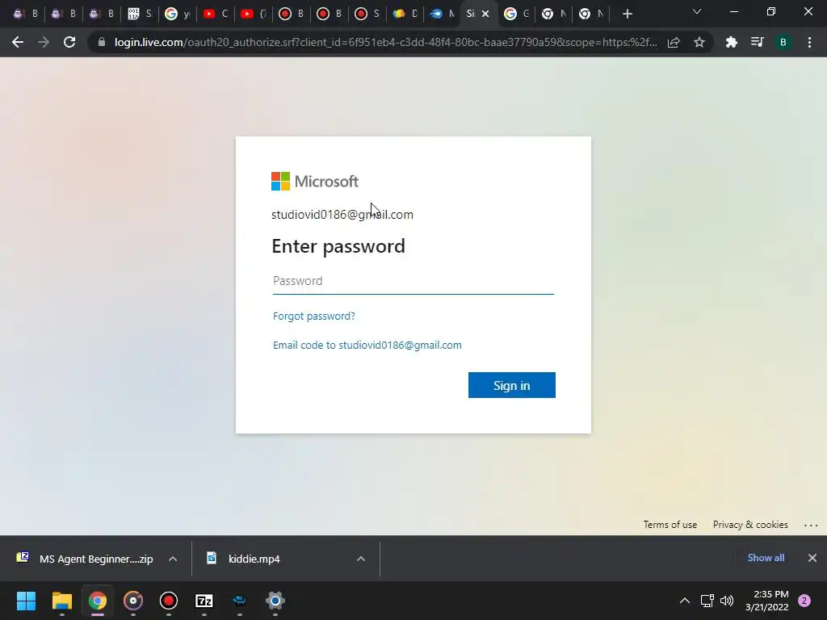Click the Password input field

click(413, 281)
